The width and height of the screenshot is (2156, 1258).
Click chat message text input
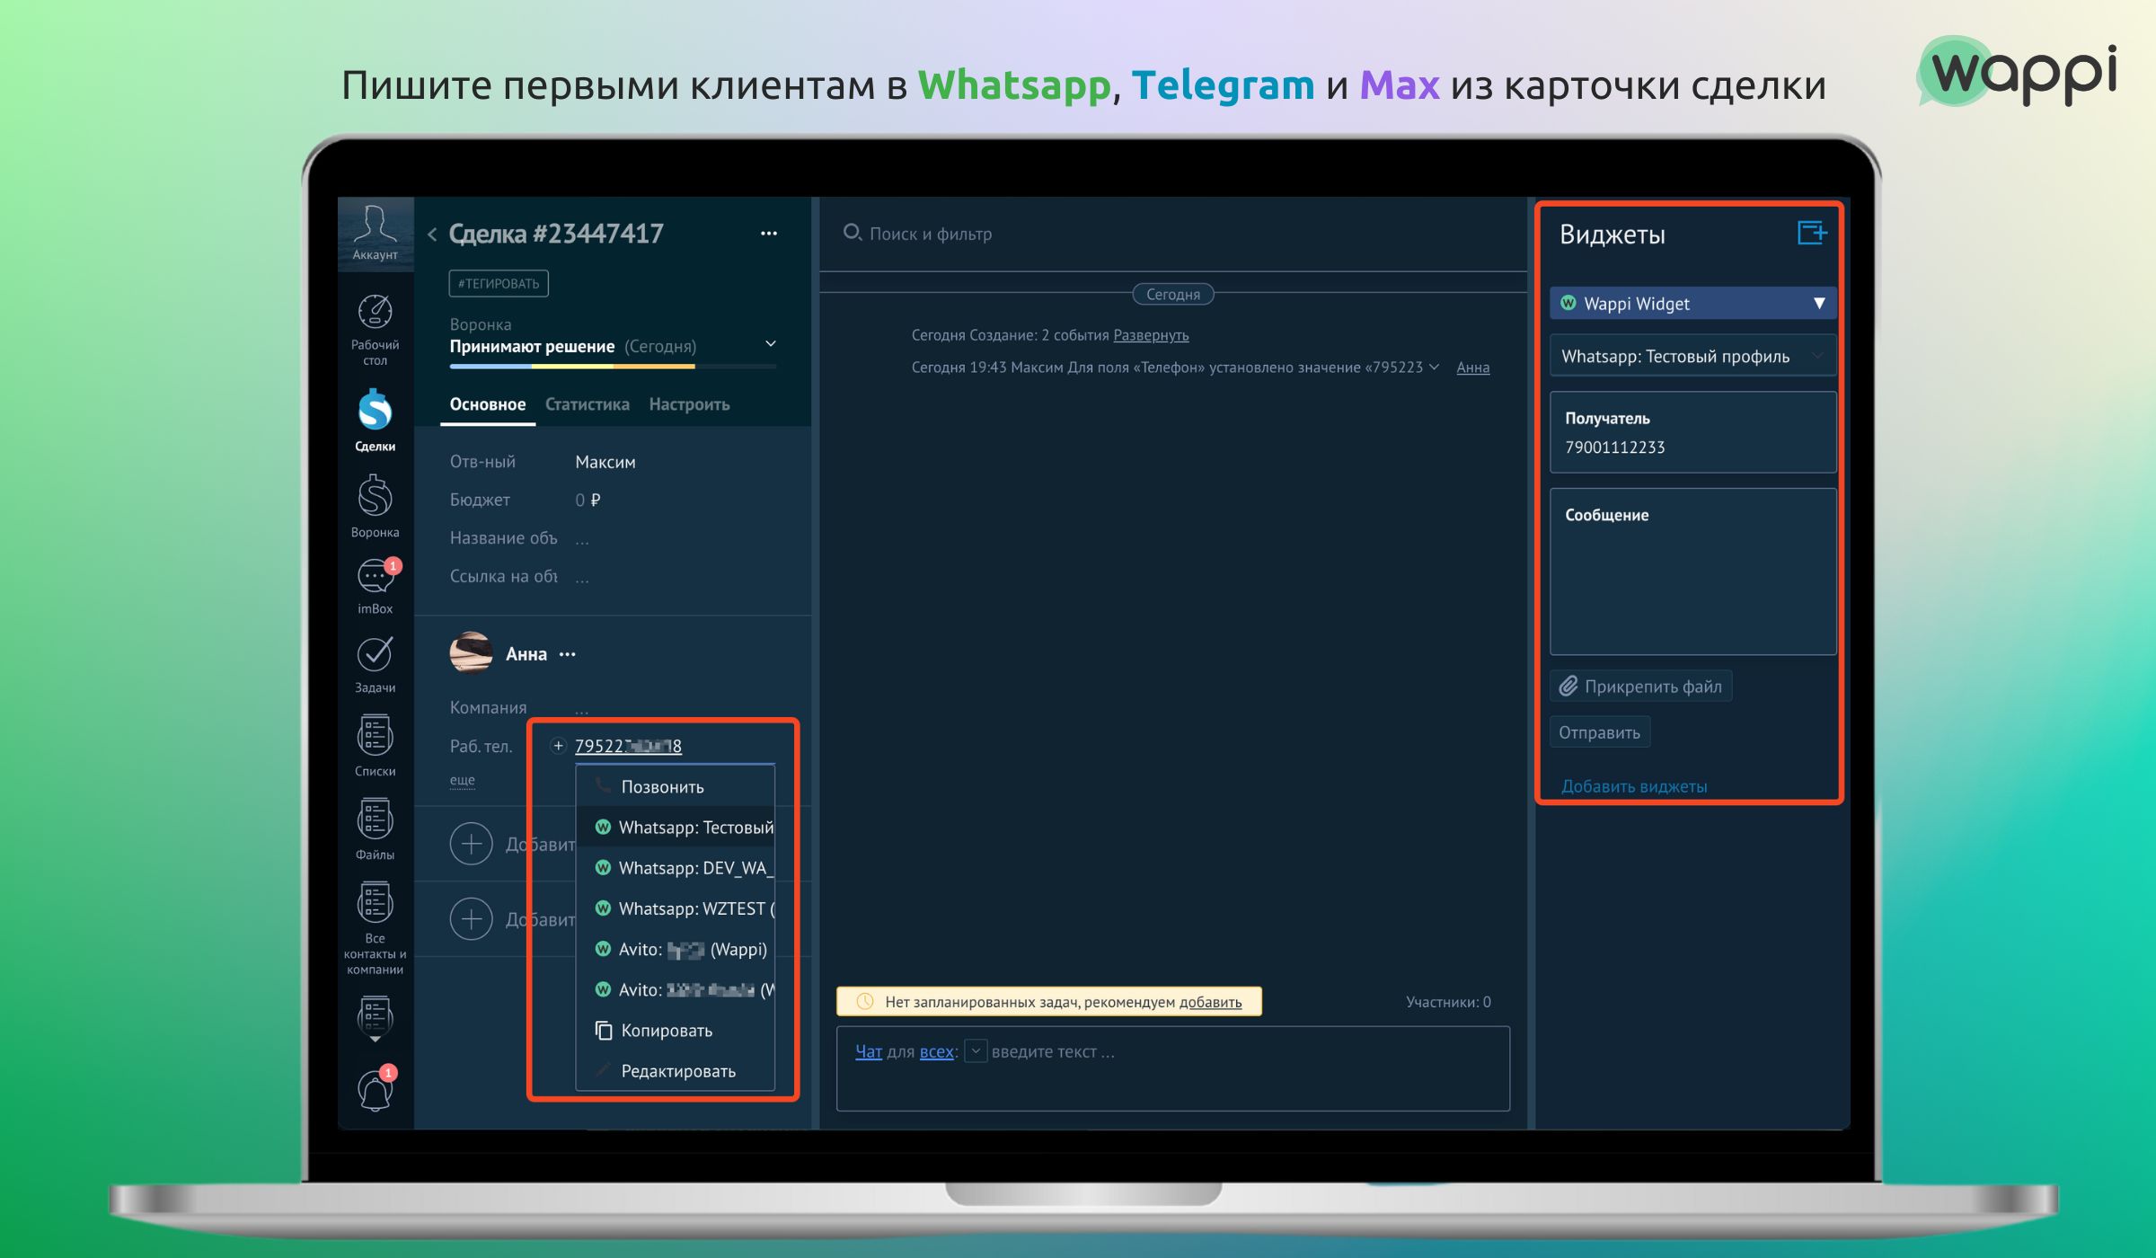tap(1172, 1068)
